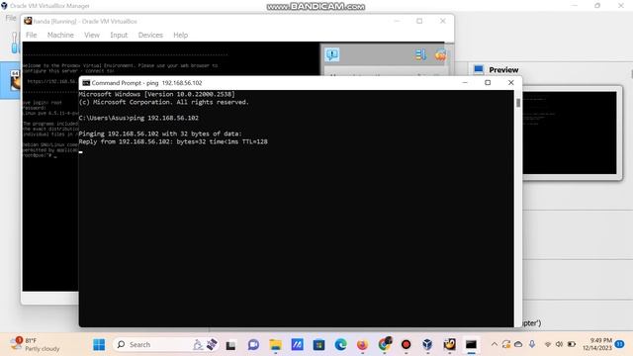Open the VM preview thumbnail
This screenshot has width=633, height=356.
pyautogui.click(x=570, y=133)
